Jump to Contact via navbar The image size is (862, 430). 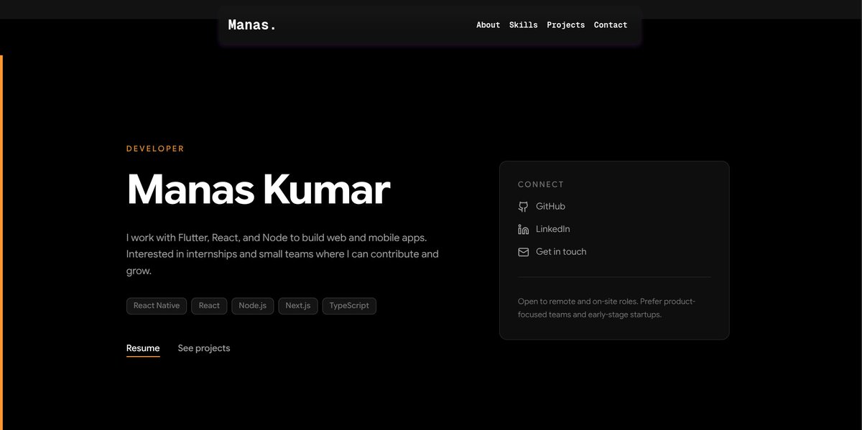(611, 25)
